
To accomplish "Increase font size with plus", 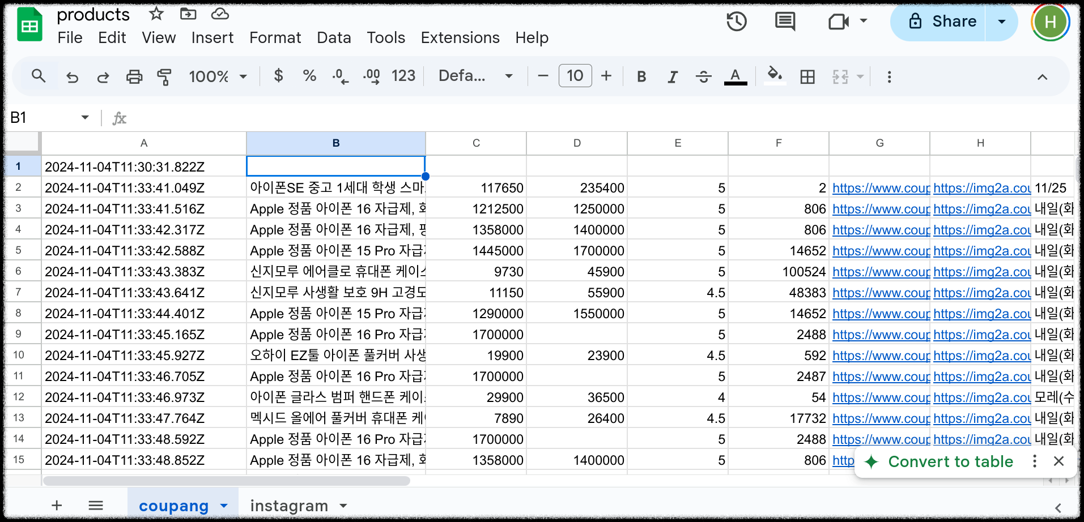I will click(606, 76).
